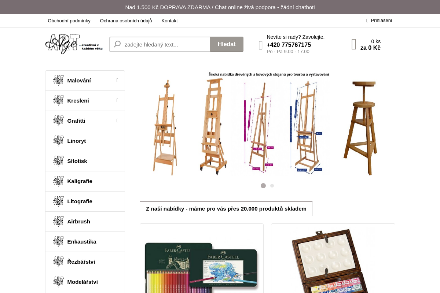Click the ART store logo
This screenshot has width=440, height=293.
[74, 44]
